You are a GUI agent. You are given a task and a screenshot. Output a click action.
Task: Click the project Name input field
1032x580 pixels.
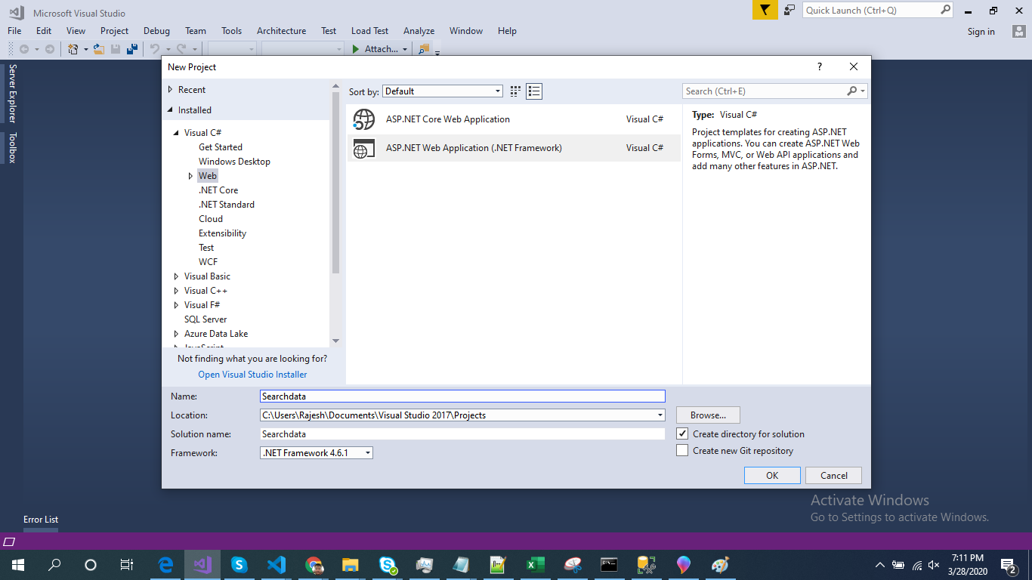[x=462, y=396]
